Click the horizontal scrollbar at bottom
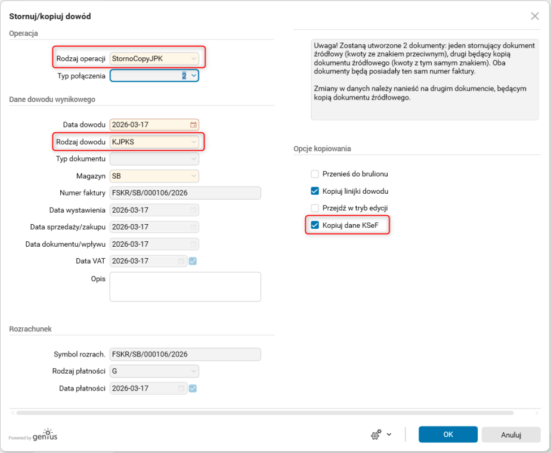 pos(265,412)
